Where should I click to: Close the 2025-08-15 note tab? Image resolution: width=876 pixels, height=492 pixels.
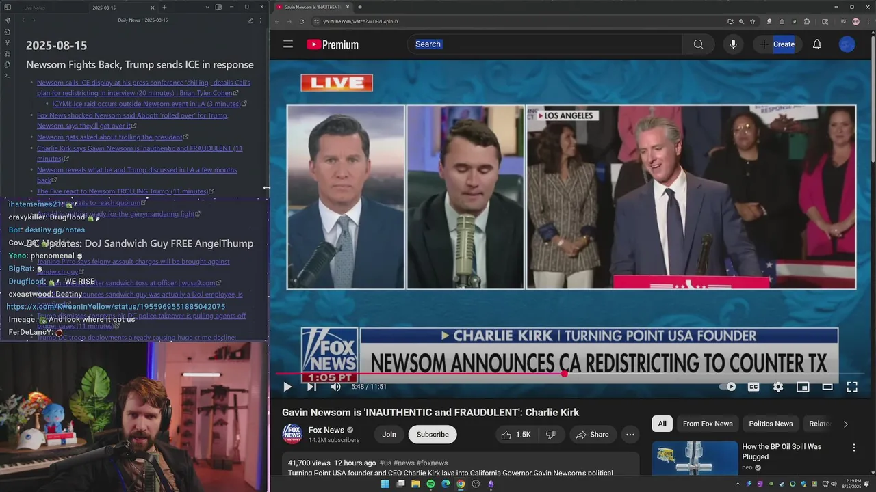click(x=154, y=7)
